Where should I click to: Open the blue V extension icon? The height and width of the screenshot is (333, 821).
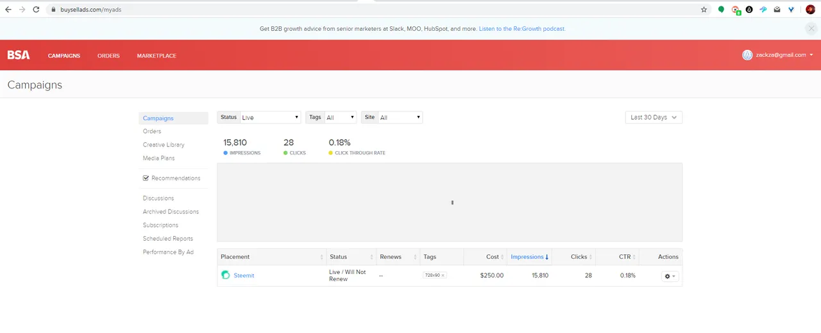tap(791, 10)
